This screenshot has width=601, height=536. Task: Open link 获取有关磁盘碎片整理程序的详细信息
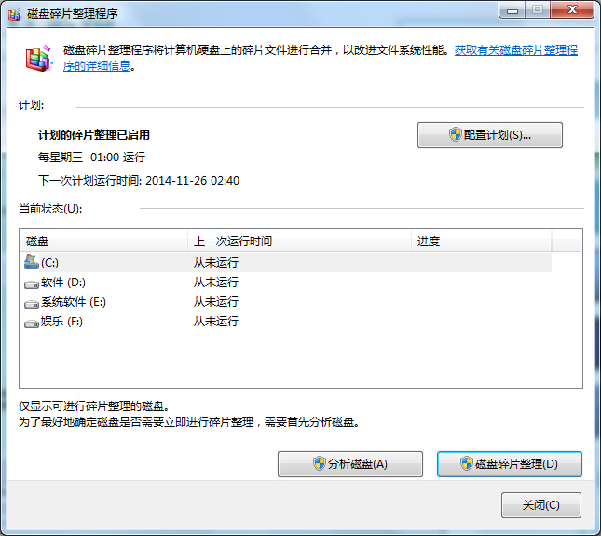(515, 50)
